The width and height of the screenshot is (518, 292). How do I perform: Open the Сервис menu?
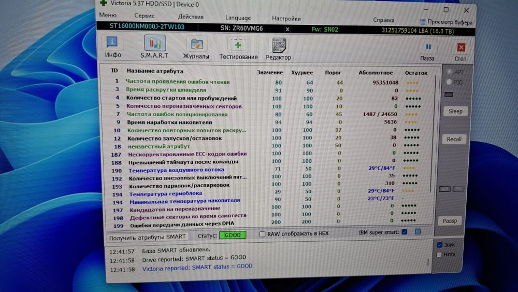(145, 16)
